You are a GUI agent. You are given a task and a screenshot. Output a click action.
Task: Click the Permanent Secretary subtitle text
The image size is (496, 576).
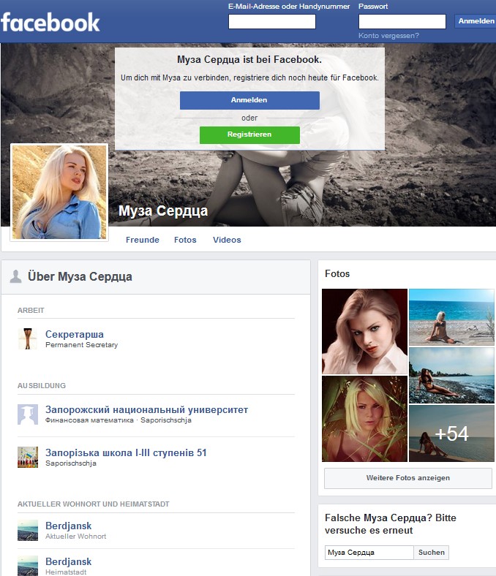[x=82, y=345]
